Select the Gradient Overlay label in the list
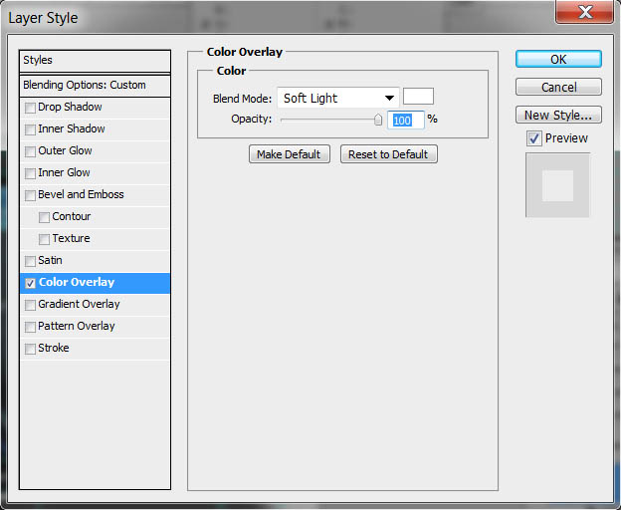 (79, 304)
